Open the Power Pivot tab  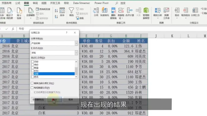point(101,3)
